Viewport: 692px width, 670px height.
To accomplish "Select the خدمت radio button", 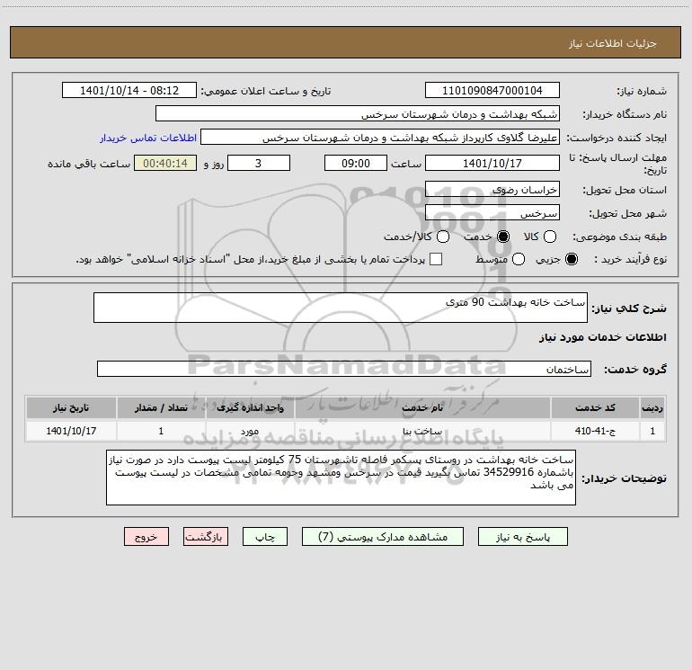I will 502,237.
